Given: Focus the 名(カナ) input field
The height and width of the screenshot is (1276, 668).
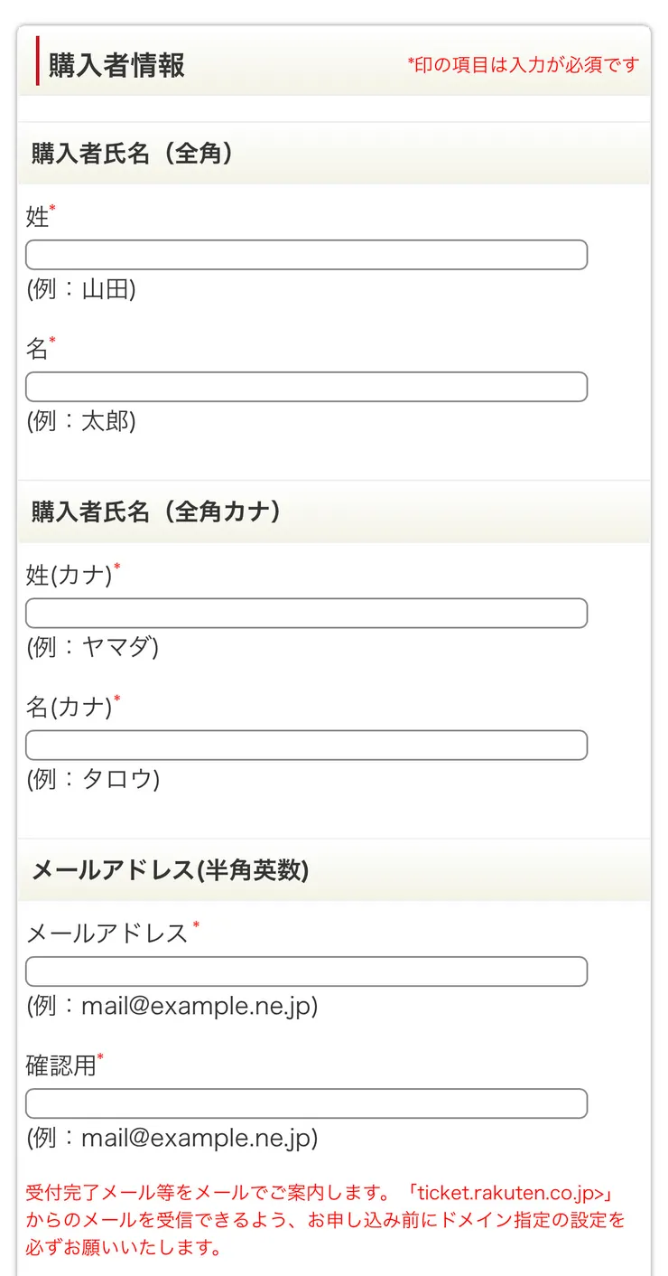Looking at the screenshot, I should [x=306, y=746].
